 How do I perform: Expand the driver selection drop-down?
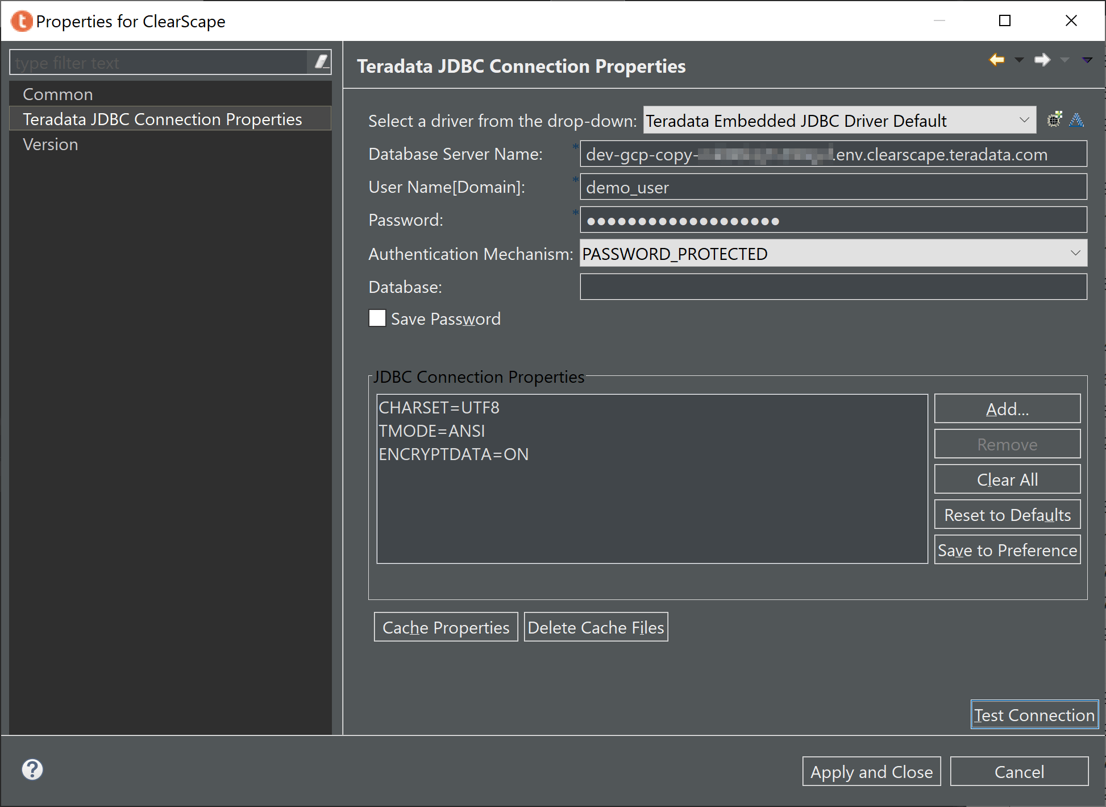click(x=839, y=121)
